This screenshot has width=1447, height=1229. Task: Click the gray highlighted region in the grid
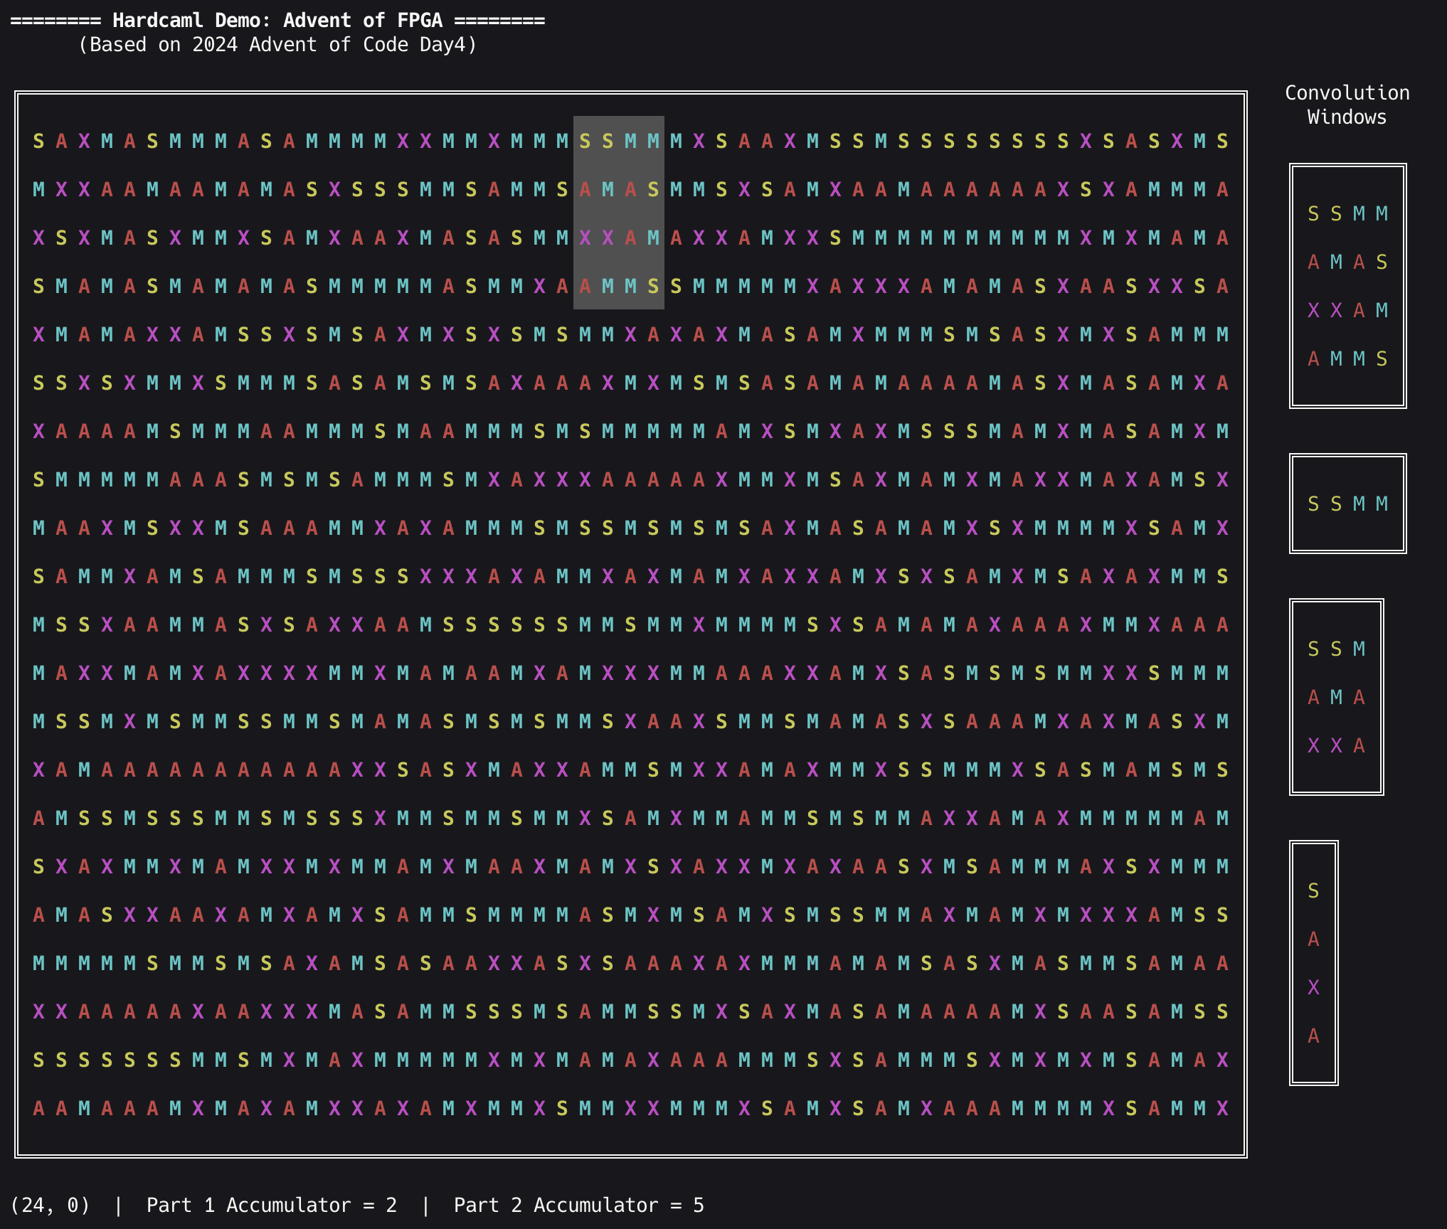(x=618, y=213)
